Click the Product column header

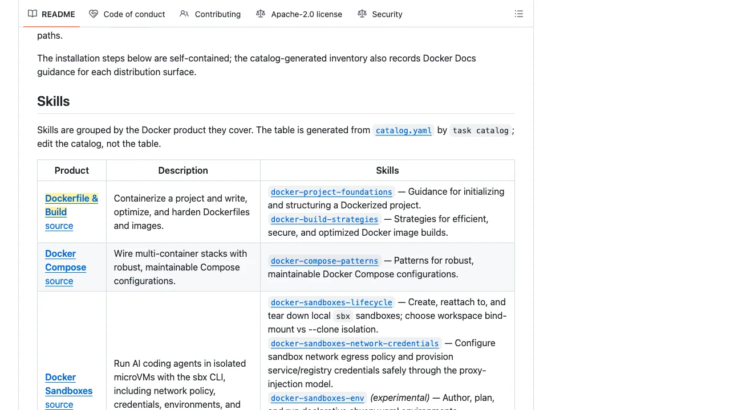pos(72,170)
